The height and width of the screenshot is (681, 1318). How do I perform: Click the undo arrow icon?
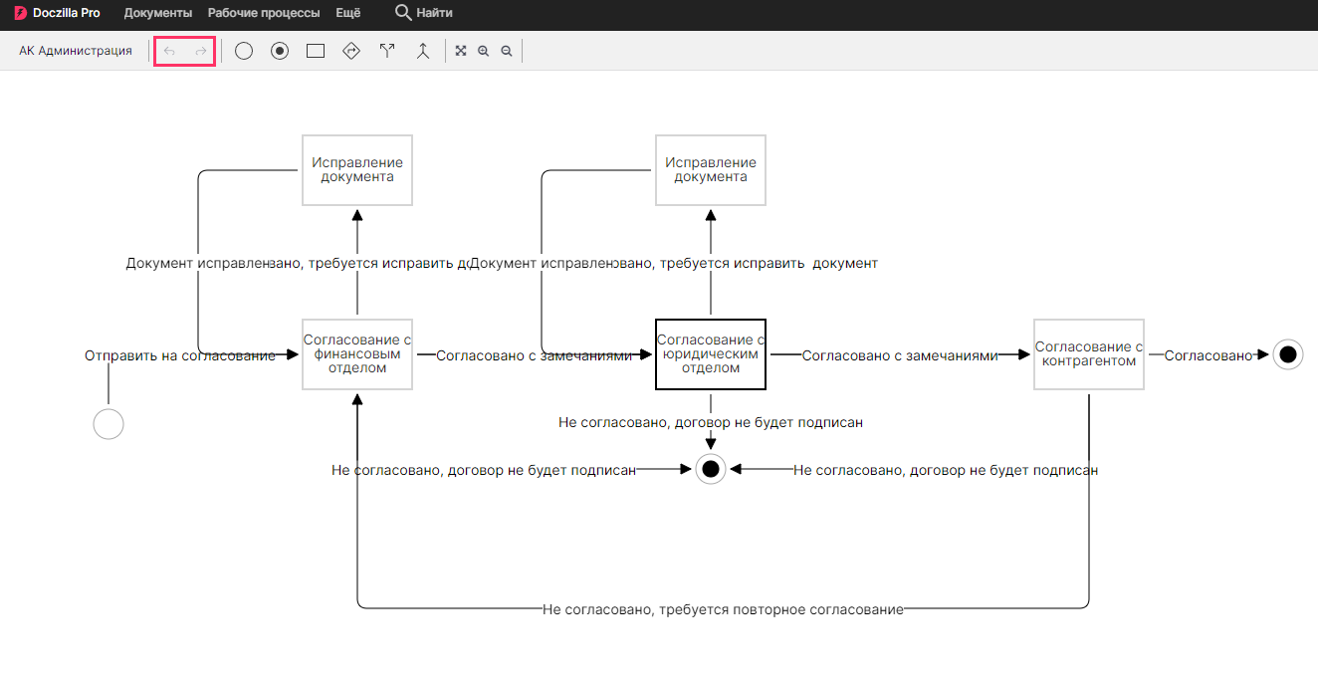tap(169, 51)
